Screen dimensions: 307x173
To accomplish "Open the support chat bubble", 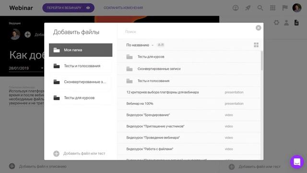I will pyautogui.click(x=297, y=162).
